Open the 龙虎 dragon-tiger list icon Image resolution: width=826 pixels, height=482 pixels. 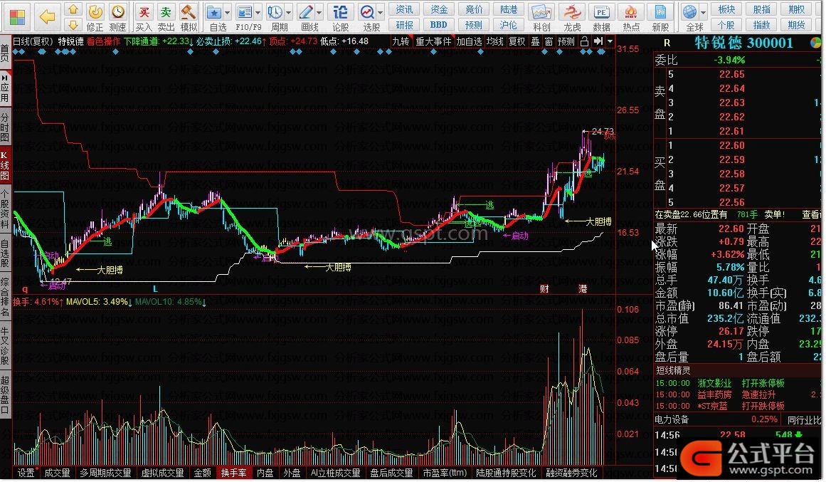click(571, 17)
